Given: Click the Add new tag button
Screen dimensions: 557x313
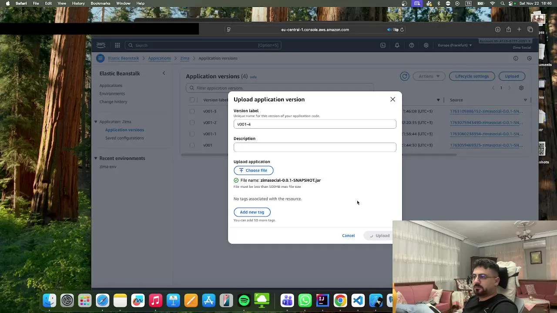Looking at the screenshot, I should click(252, 212).
